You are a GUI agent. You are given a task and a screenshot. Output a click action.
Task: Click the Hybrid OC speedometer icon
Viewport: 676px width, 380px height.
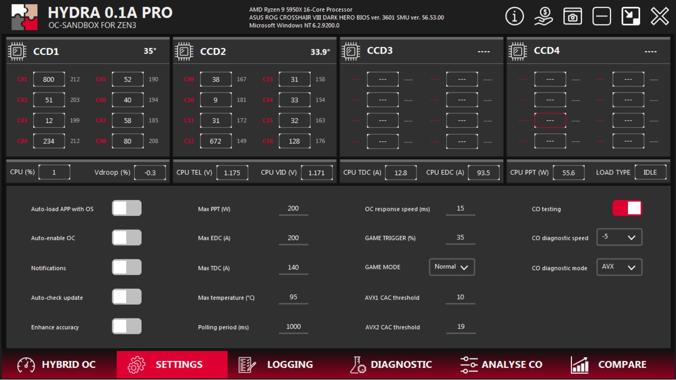pos(26,365)
